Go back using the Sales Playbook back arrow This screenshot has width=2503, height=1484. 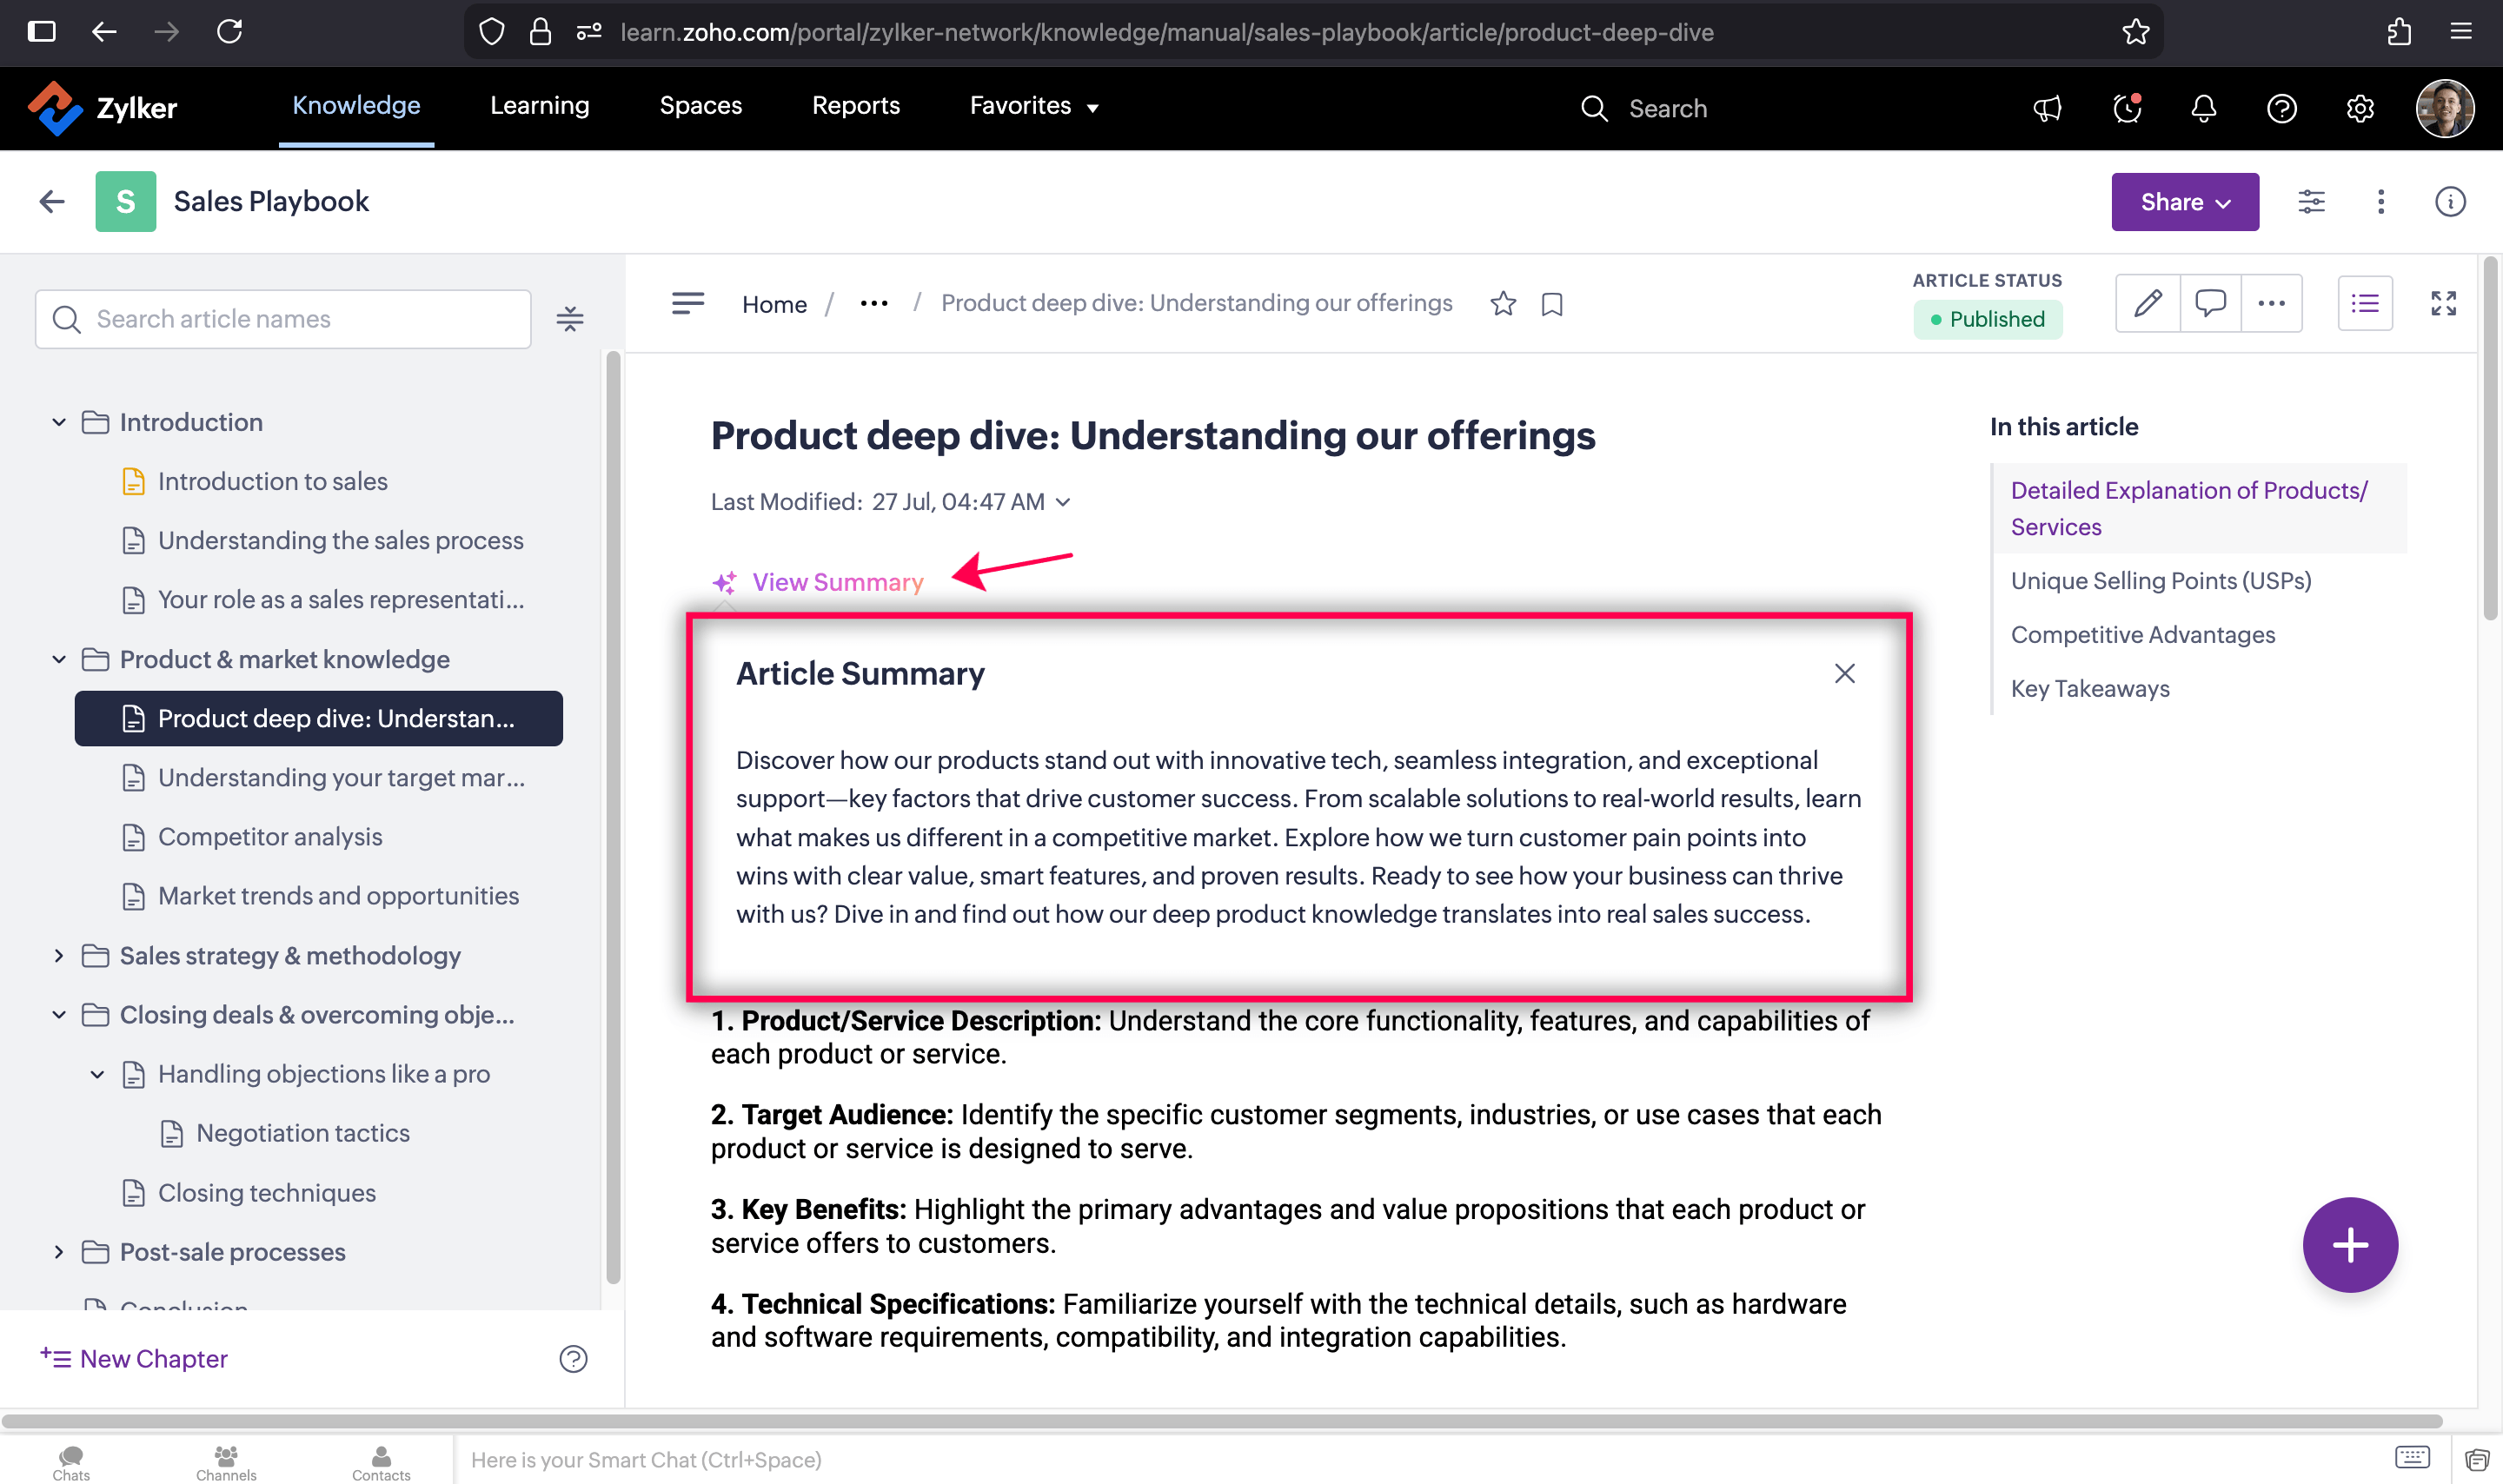(52, 202)
